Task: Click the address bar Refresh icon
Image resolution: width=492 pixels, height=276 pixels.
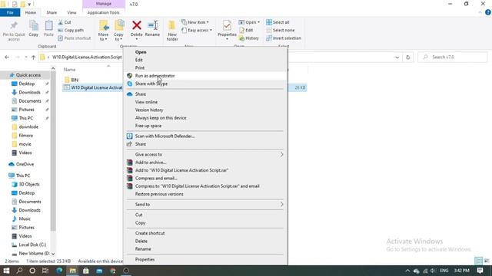Action: point(408,58)
